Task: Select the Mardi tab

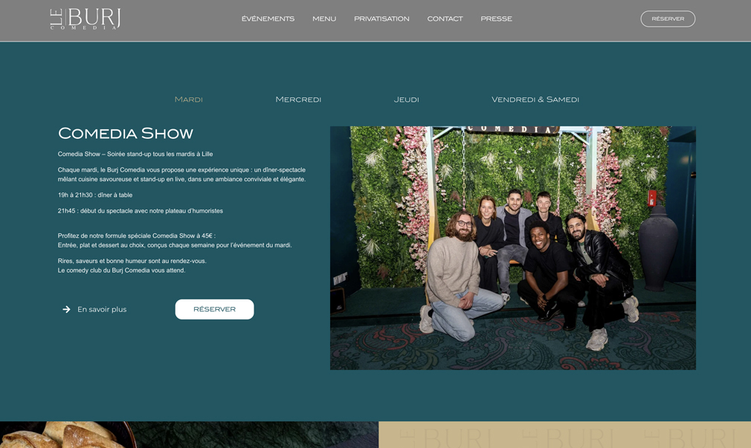Action: [189, 100]
